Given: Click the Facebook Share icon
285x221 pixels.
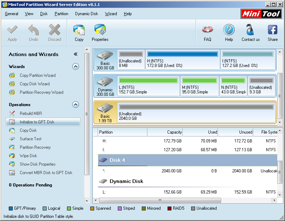Looking at the screenshot, I should (x=272, y=32).
